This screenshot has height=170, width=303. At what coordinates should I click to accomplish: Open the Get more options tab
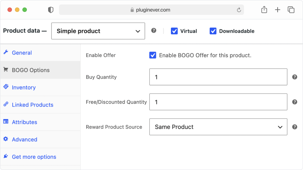[x=40, y=157]
